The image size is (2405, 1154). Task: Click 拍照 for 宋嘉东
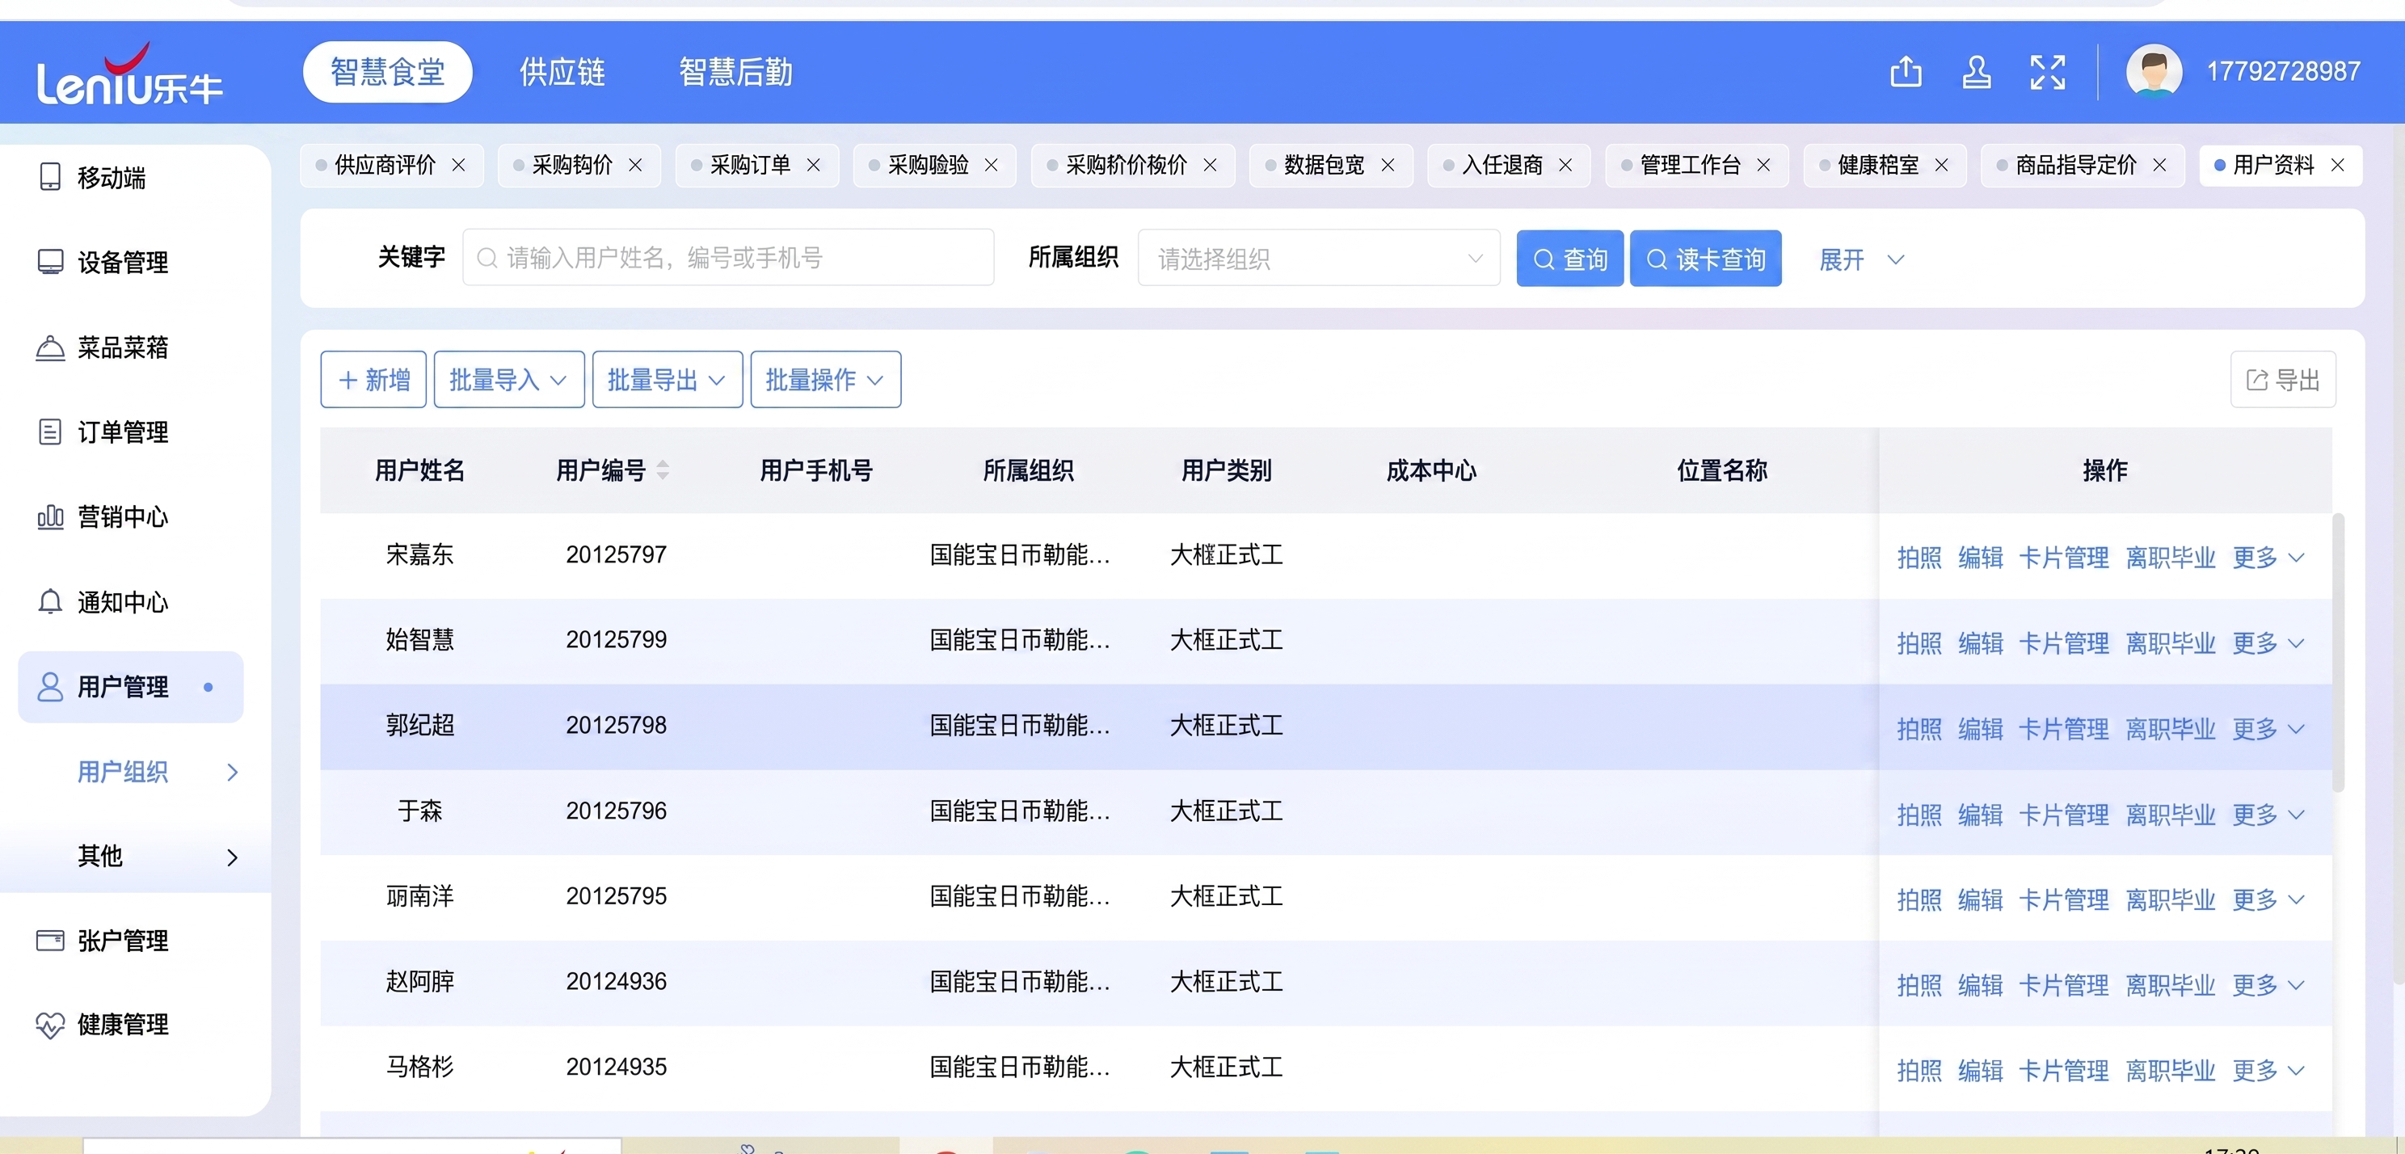pos(1919,558)
